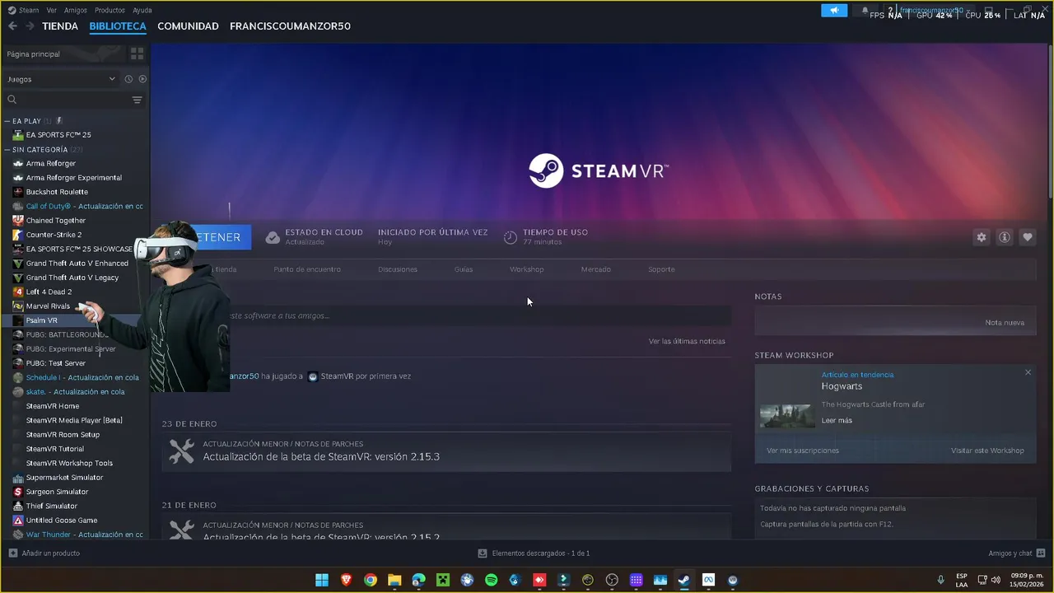Viewport: 1054px width, 593px height.
Task: Click the main page vertical scrollbar
Action: coord(1050,119)
